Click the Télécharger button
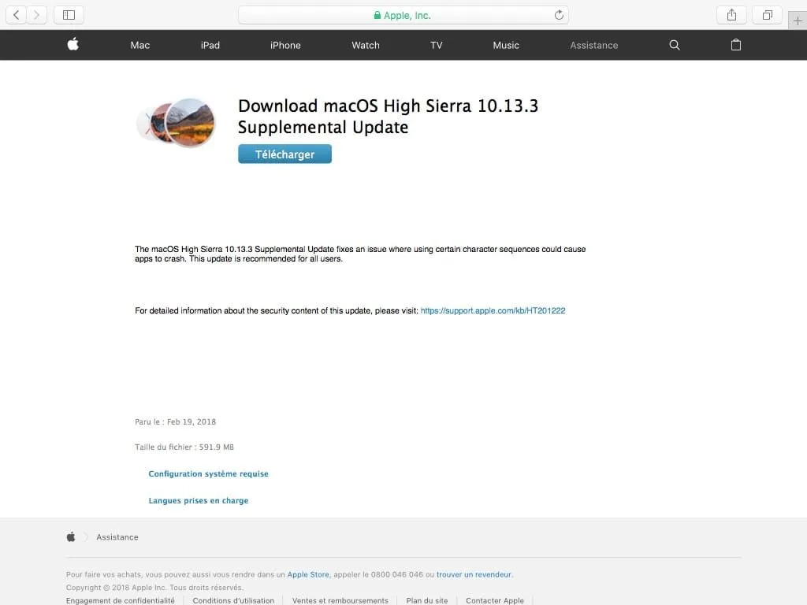The width and height of the screenshot is (807, 605). 284,154
